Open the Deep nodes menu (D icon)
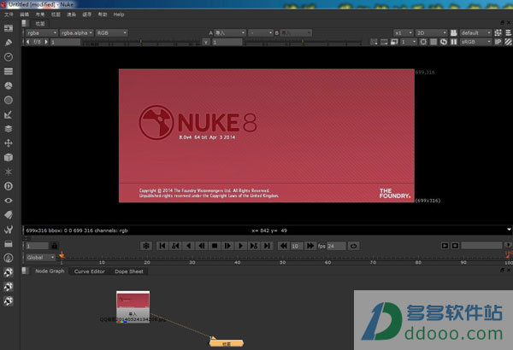Screen dimensions: 513x350 [9, 186]
